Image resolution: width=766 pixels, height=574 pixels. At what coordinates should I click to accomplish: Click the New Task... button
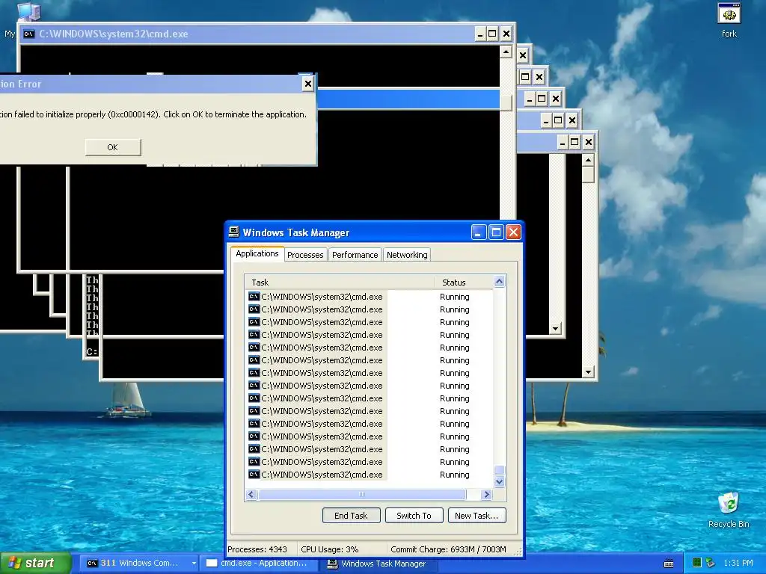tap(477, 516)
